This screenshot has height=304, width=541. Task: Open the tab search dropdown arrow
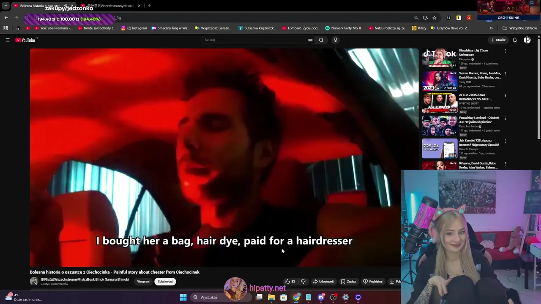[5, 6]
